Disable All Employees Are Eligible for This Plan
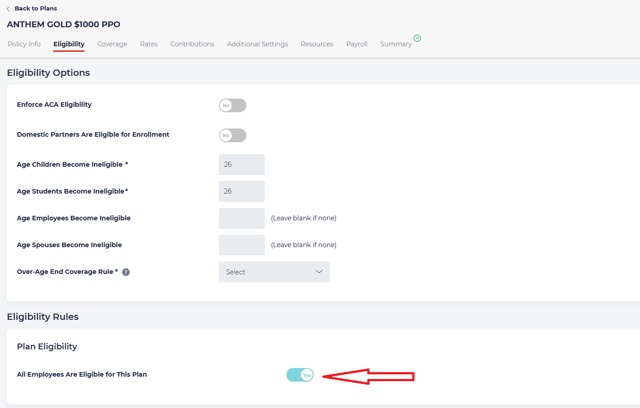The image size is (640, 408). point(300,375)
